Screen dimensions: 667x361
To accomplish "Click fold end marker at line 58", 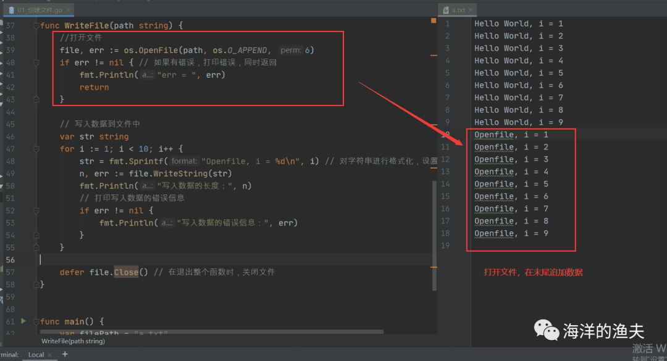I will 36,284.
